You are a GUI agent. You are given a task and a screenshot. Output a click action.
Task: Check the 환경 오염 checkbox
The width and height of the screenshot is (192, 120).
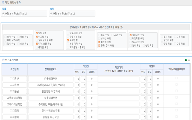click(144, 45)
